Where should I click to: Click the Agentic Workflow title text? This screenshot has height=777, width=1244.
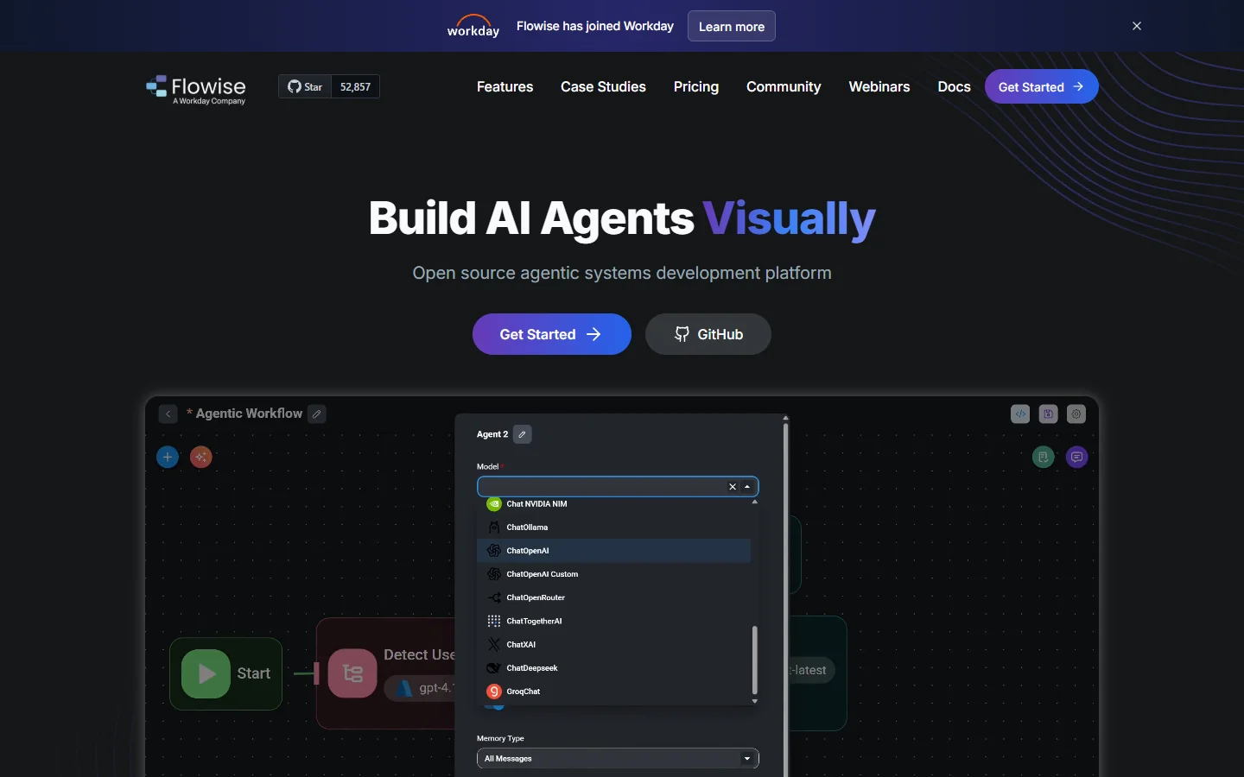(249, 414)
